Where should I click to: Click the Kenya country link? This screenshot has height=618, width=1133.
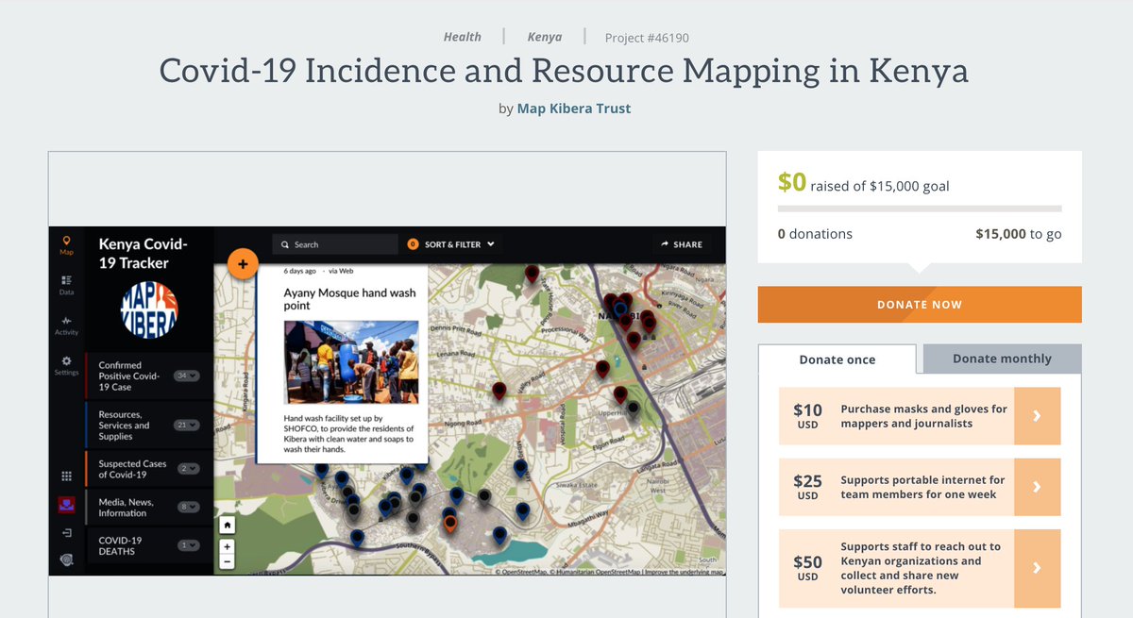pyautogui.click(x=545, y=37)
